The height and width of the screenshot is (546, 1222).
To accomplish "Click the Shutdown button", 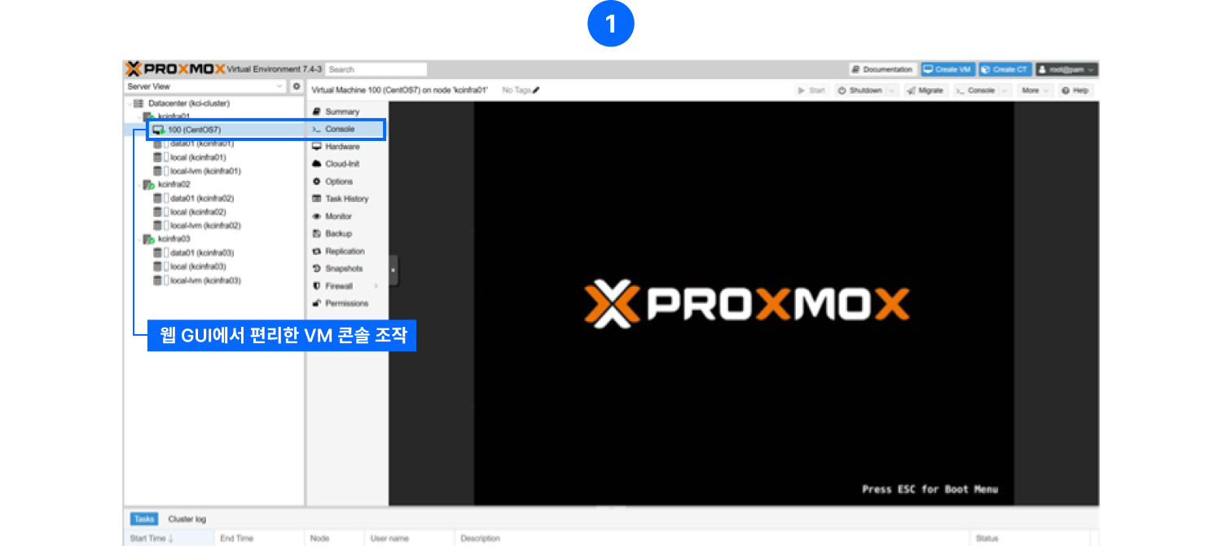I will click(x=860, y=90).
